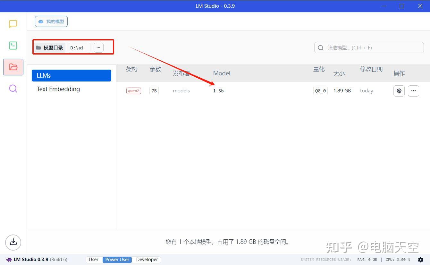Open the Discover search sidebar icon
This screenshot has height=265, width=430.
point(13,89)
